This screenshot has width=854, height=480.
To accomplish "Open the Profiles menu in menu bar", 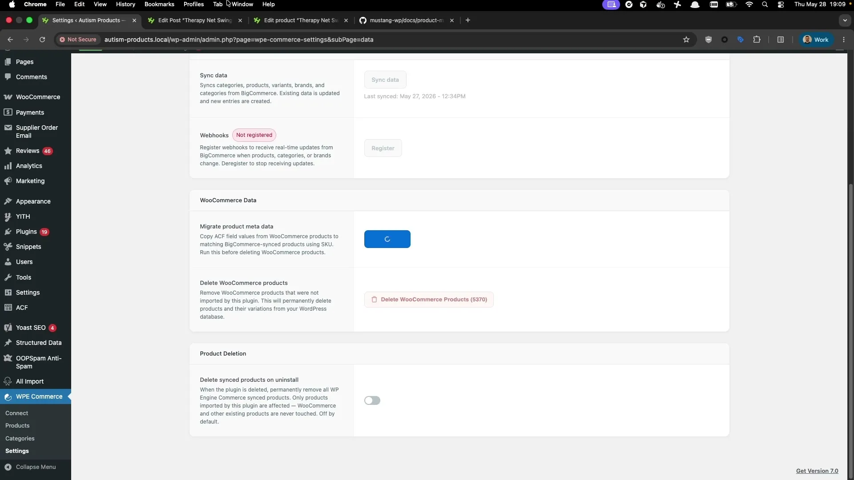I will 193,4.
